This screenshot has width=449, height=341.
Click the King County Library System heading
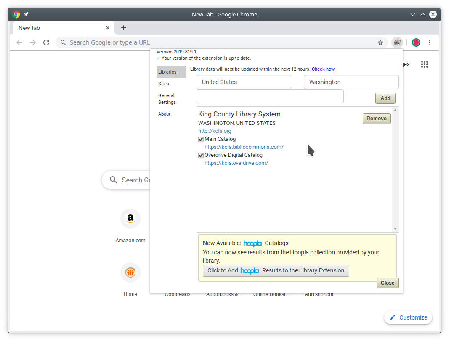239,114
